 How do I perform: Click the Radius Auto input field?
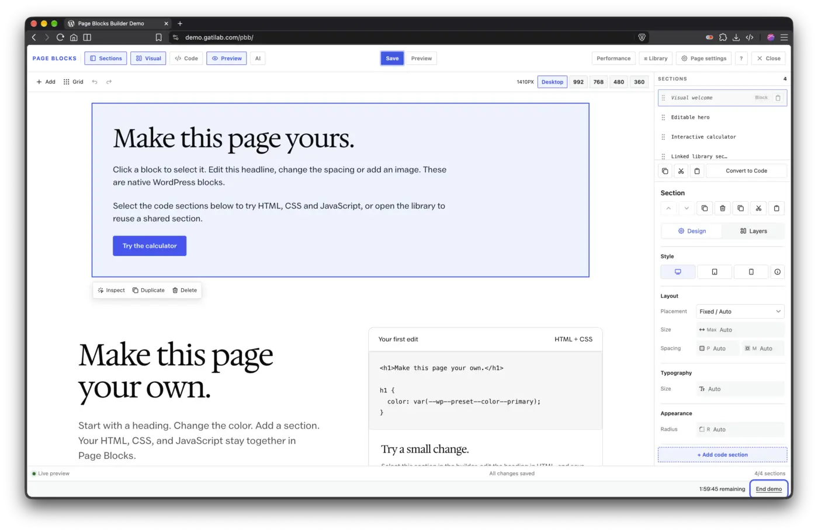coord(740,430)
